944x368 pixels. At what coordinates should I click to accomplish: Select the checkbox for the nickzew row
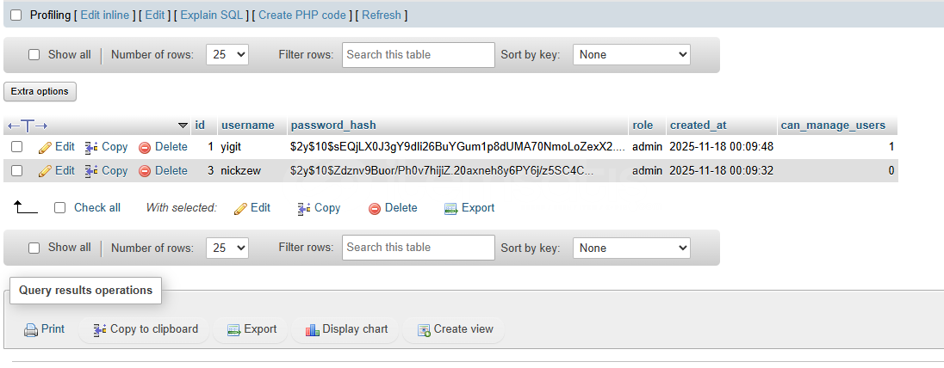click(16, 171)
